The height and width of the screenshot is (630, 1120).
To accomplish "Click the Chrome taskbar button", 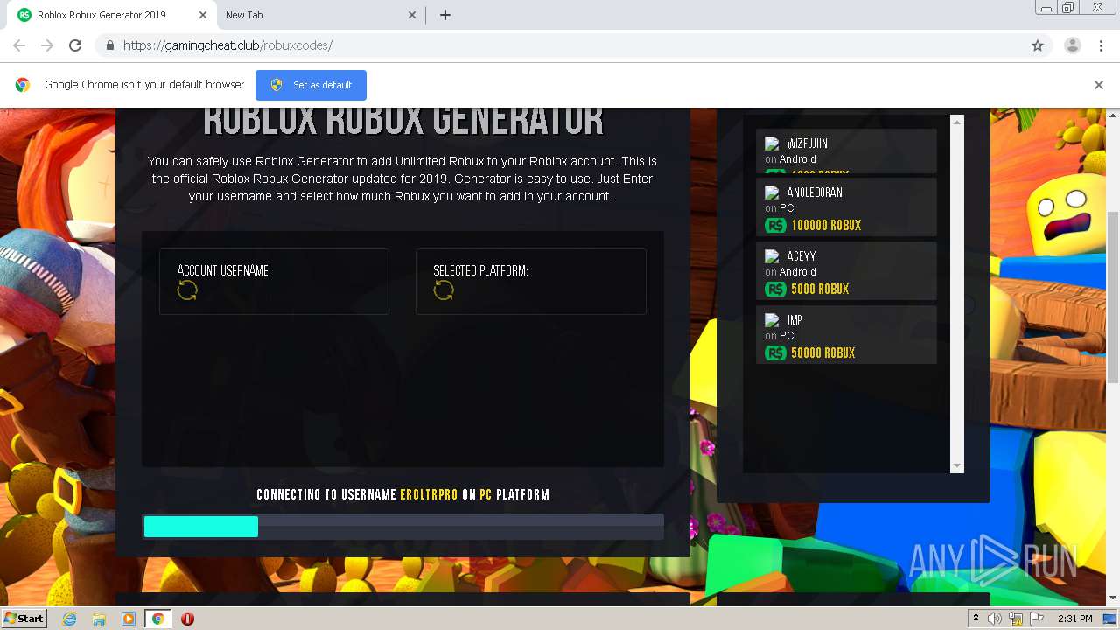I will point(157,619).
